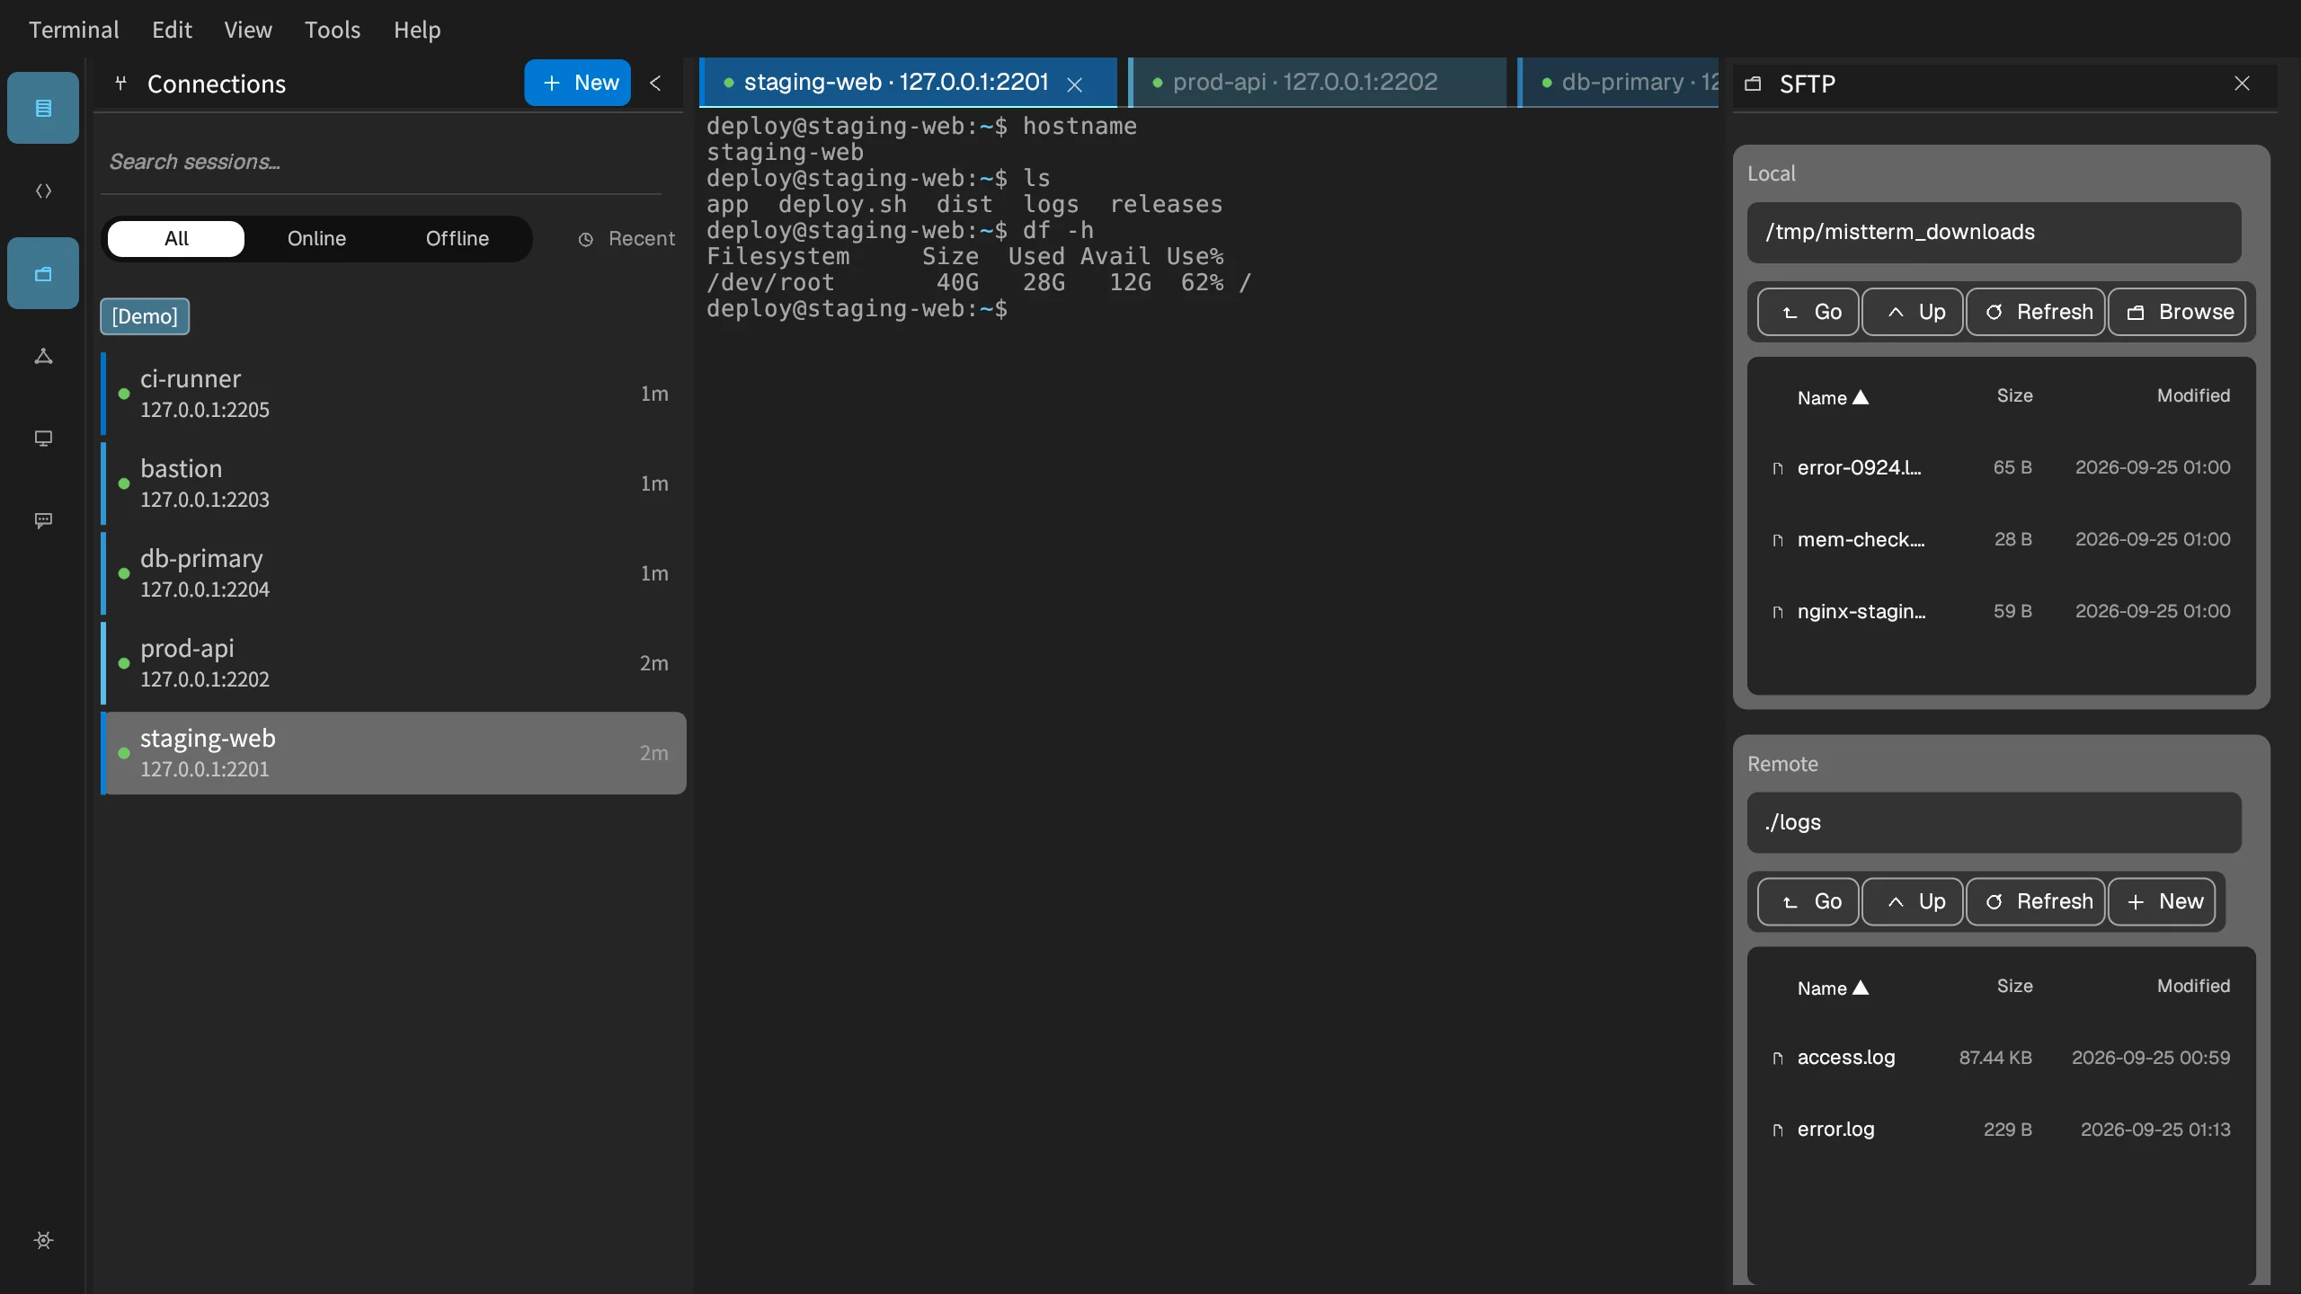Click file icon next to mem-check

coord(1777,540)
